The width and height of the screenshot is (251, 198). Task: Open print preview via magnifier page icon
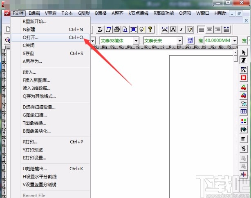pyautogui.click(x=125, y=29)
